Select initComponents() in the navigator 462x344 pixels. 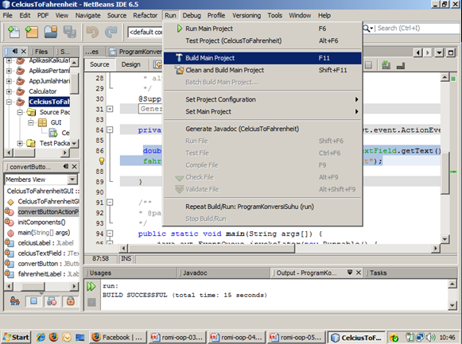(x=41, y=222)
